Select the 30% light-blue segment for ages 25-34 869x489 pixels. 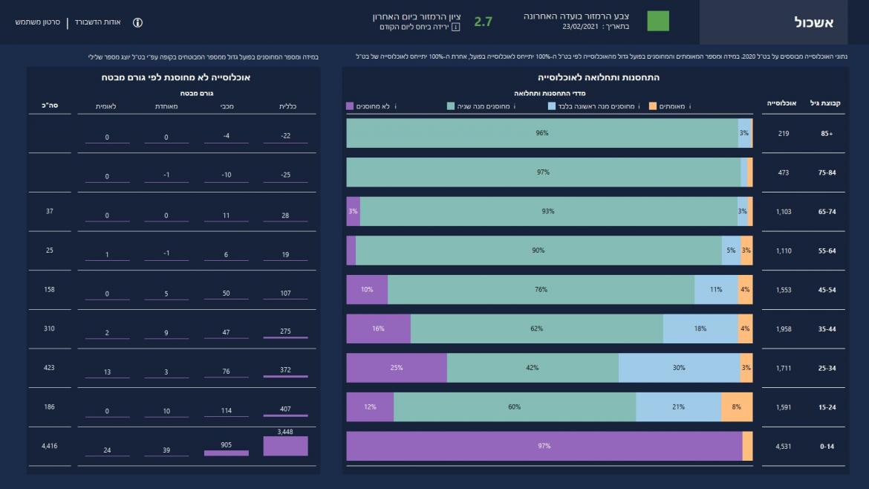[679, 368]
